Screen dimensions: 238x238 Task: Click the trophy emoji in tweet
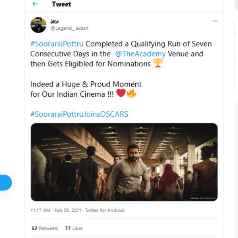click(157, 63)
